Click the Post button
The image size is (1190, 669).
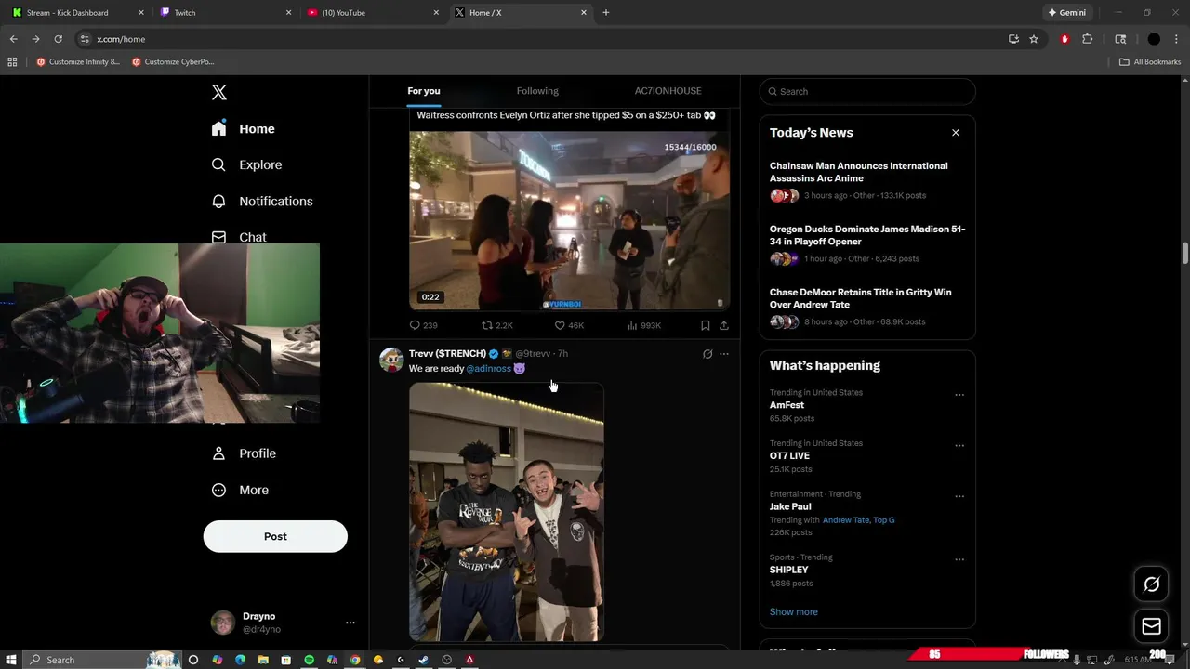coord(275,536)
